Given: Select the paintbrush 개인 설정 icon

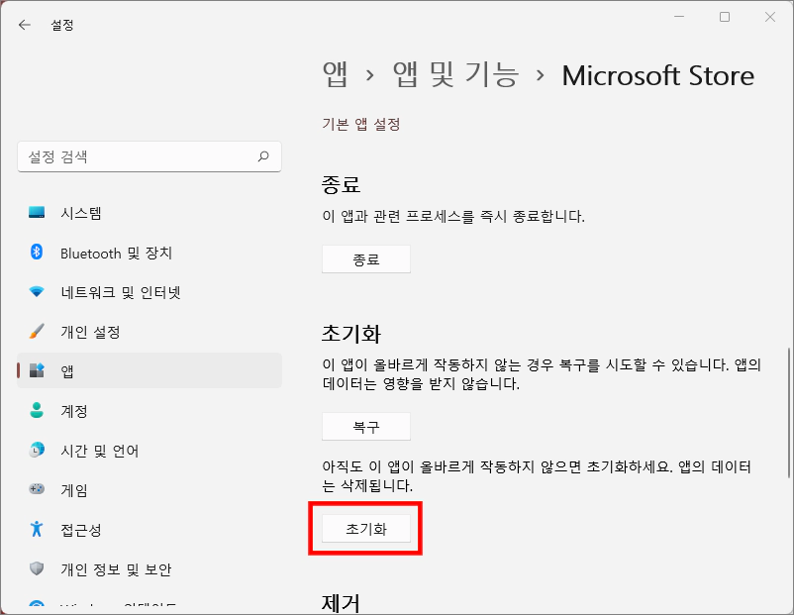Looking at the screenshot, I should point(37,332).
